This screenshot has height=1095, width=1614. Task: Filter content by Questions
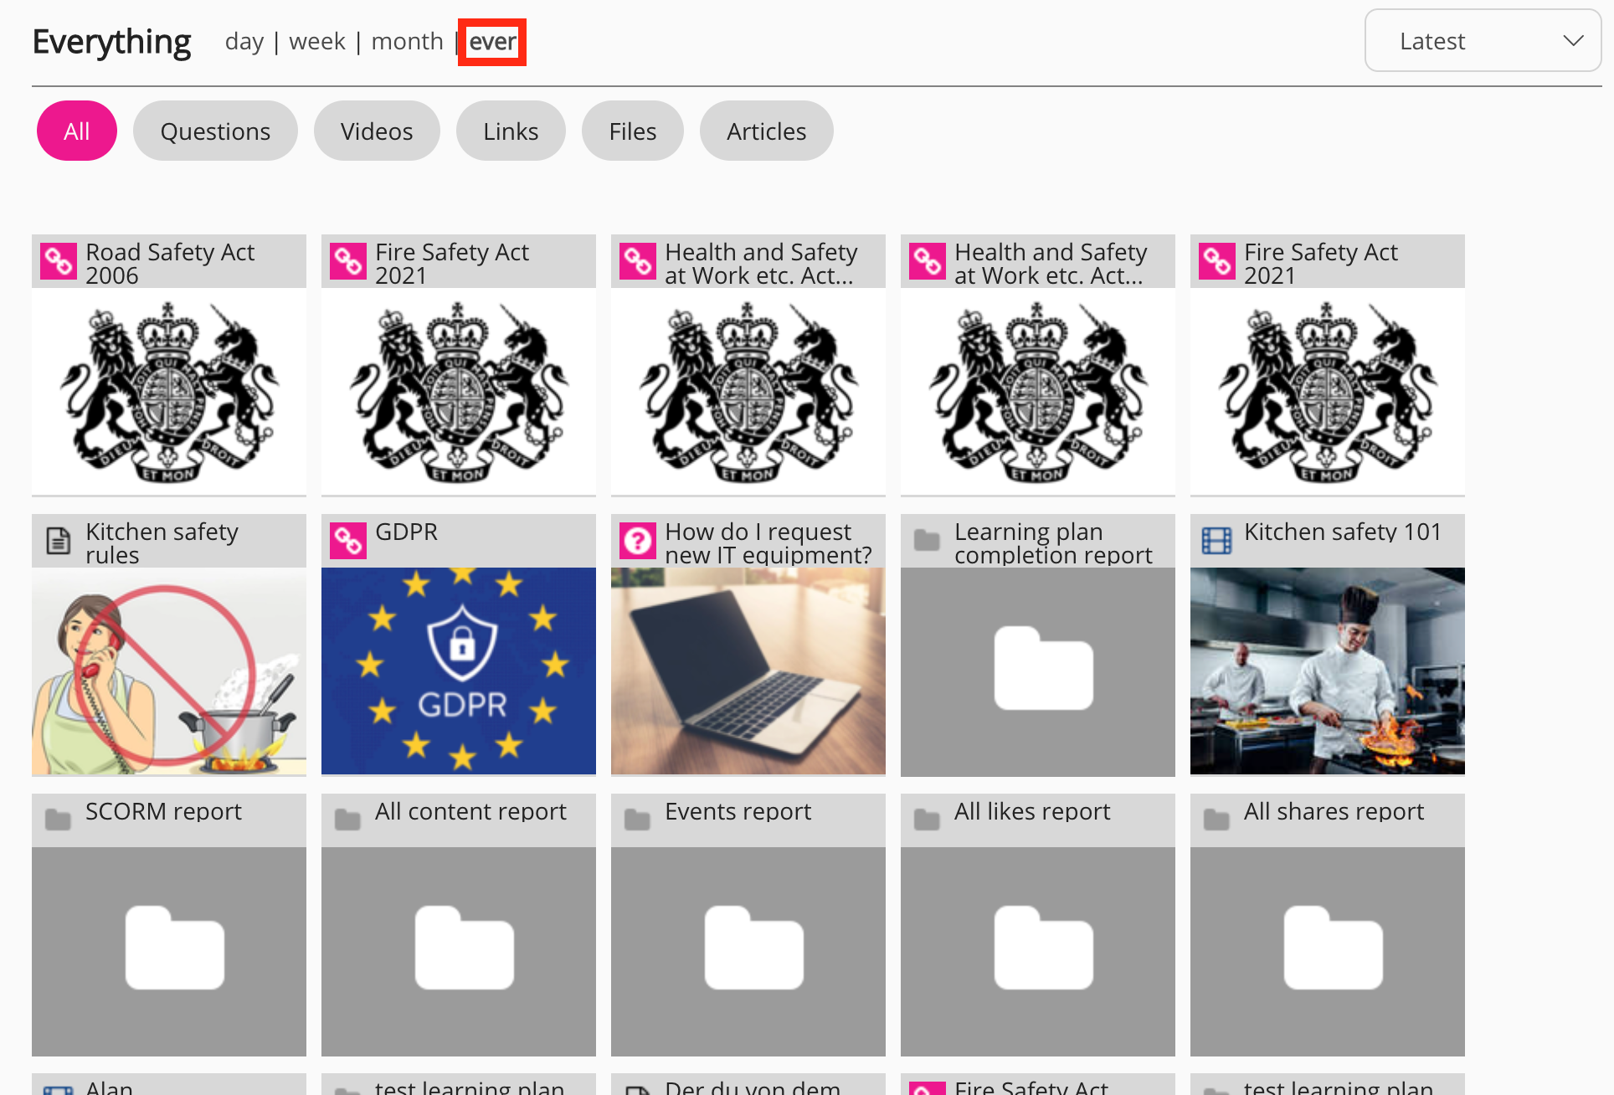[x=215, y=131]
